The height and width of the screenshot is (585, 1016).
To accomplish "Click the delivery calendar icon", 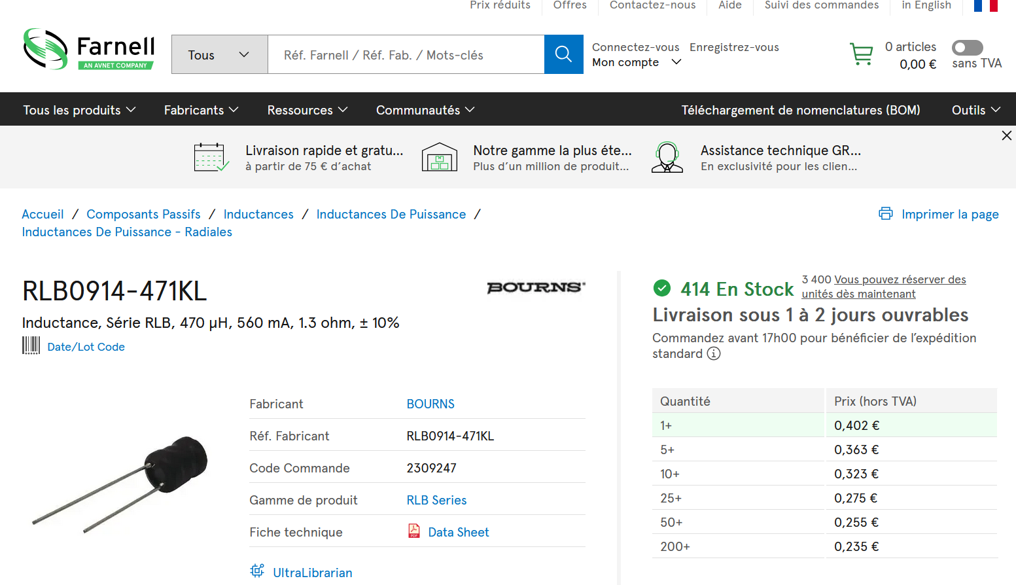I will (x=211, y=157).
